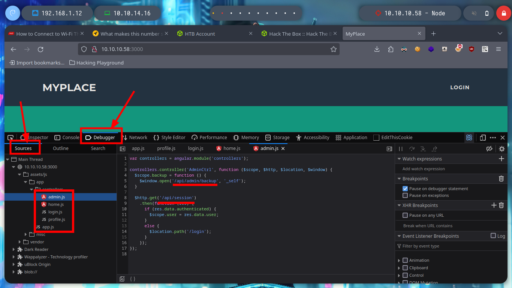
Task: Activate the element picker tool
Action: click(11, 138)
